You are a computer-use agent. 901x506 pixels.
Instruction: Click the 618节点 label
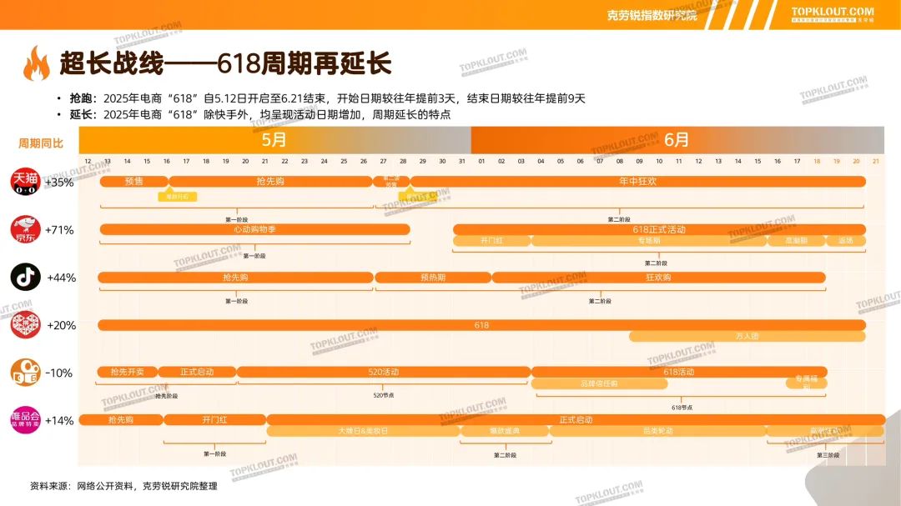point(682,408)
